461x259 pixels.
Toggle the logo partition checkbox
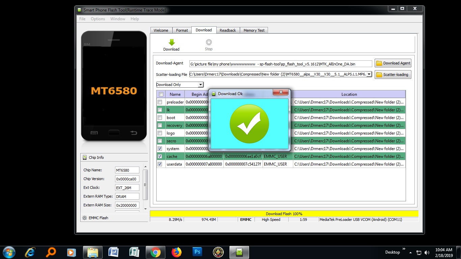(x=160, y=133)
